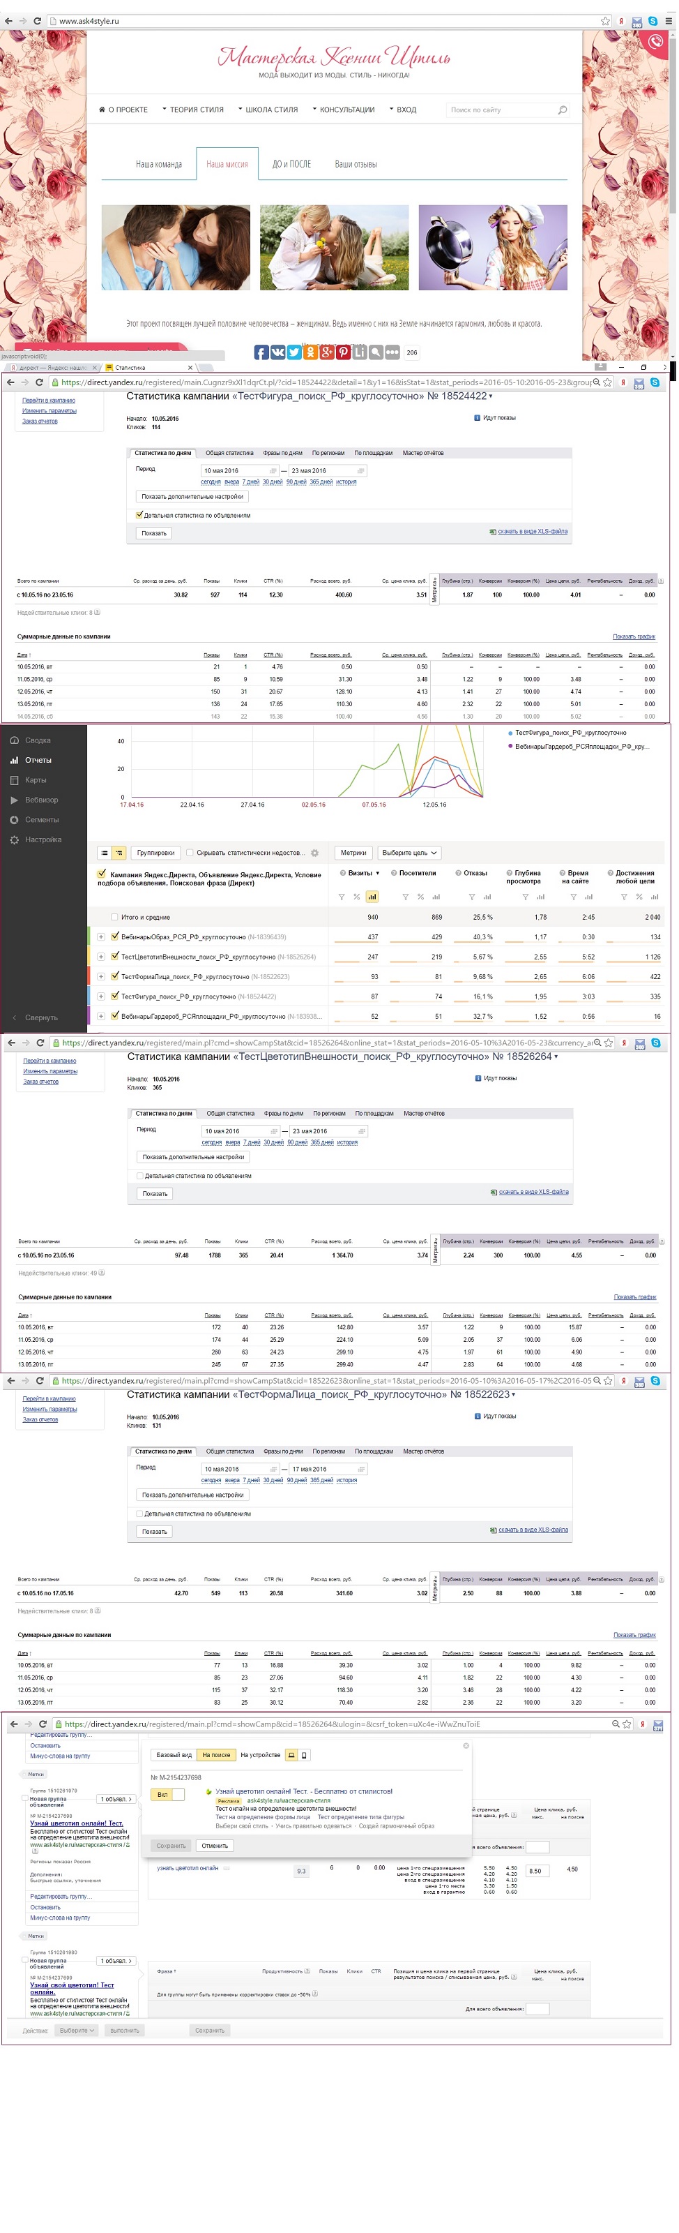Expand the ТестФигура_поиск_РФ_круглосуточно row in Metrika
The width and height of the screenshot is (679, 2233).
click(x=101, y=999)
